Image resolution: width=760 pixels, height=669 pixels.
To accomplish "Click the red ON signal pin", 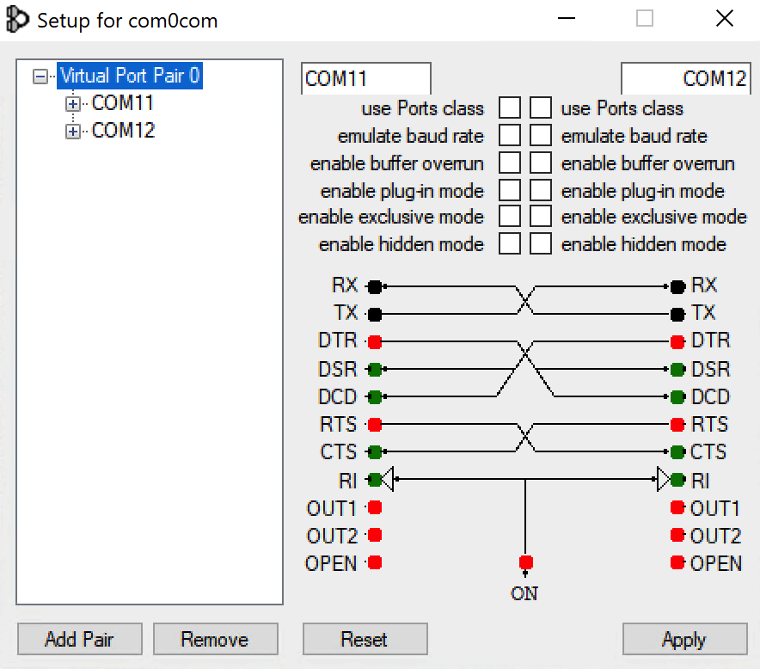I will coord(526,562).
